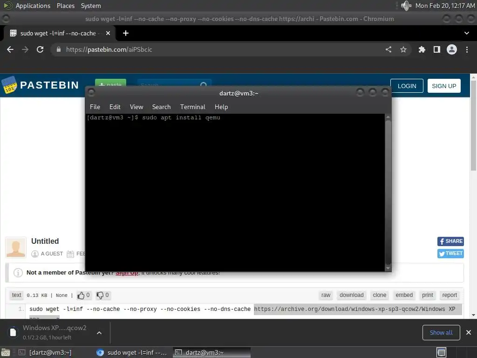Click the thumbs down dislike icon

(100, 295)
